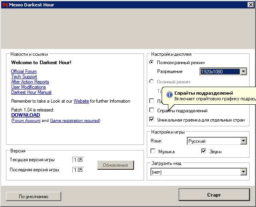Open the resolution 1920x1080 dropdown

point(243,71)
